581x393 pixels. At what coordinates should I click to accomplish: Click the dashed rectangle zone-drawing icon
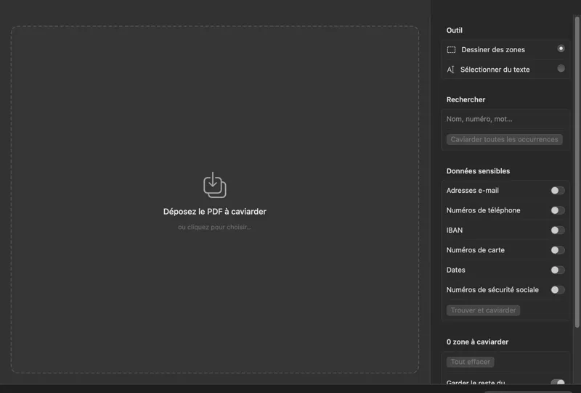click(451, 49)
